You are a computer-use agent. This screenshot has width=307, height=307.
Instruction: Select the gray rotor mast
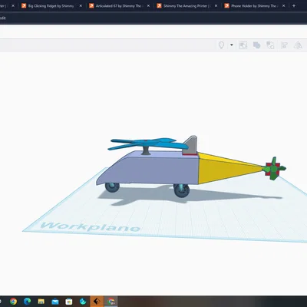147,151
